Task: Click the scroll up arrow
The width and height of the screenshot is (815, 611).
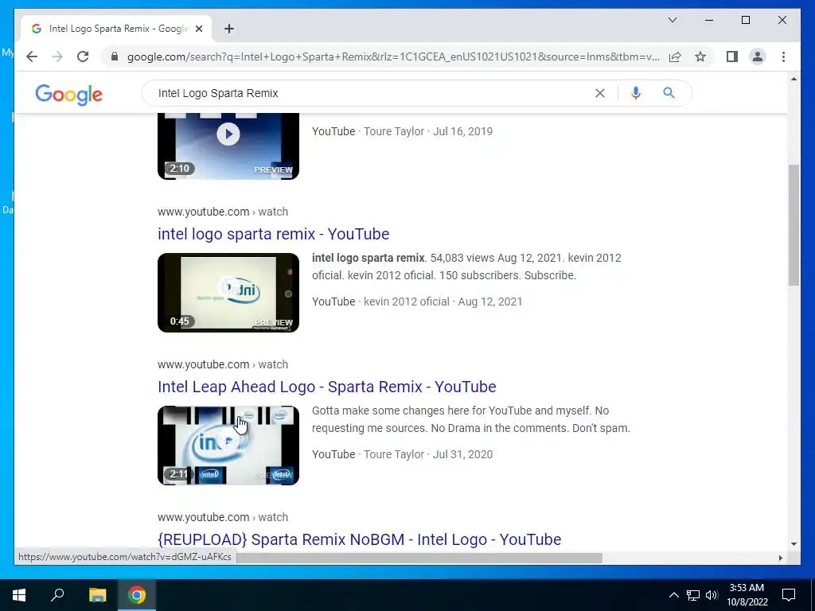Action: 794,79
